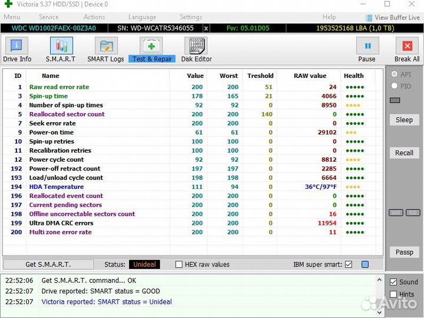Select the Load/unload cycle count row
The image size is (424, 318).
(x=193, y=178)
